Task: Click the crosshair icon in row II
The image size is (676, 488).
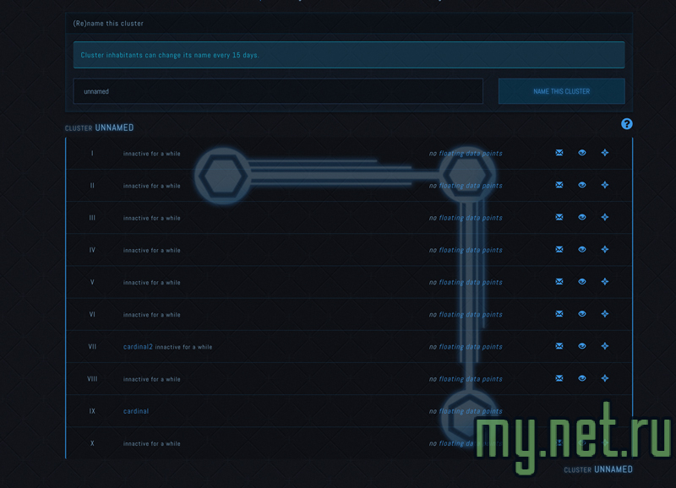Action: coord(605,185)
